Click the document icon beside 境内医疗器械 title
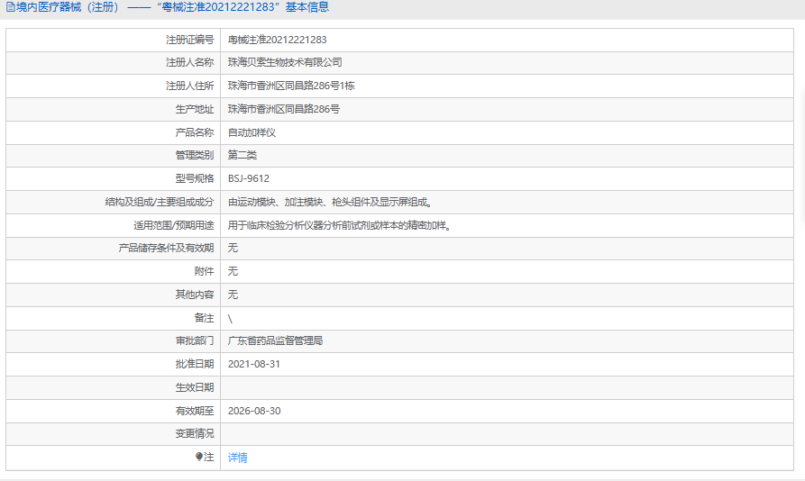The height and width of the screenshot is (481, 805). pyautogui.click(x=10, y=7)
